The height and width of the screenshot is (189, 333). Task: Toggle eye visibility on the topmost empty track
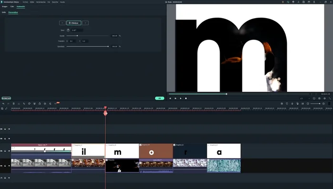(9, 129)
